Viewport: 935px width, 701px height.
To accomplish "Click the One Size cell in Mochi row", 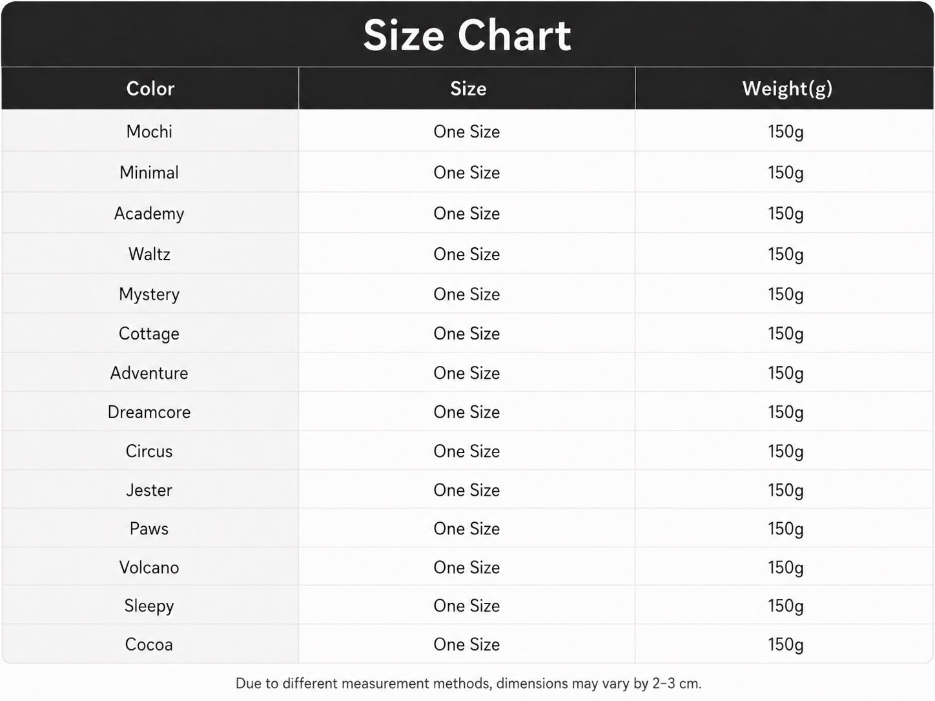I will pos(467,132).
